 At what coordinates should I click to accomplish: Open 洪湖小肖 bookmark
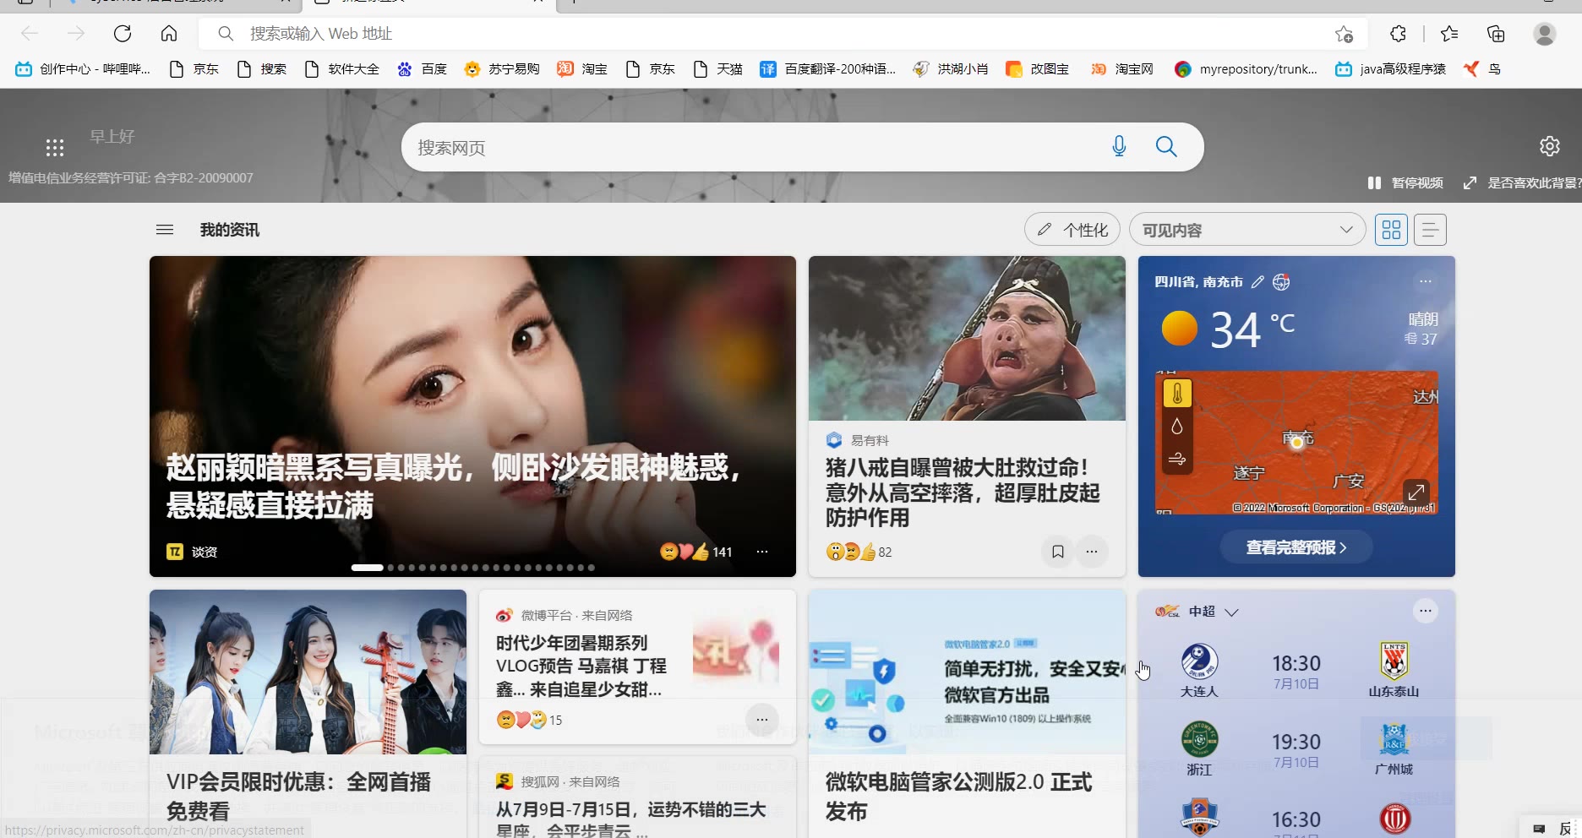point(951,69)
